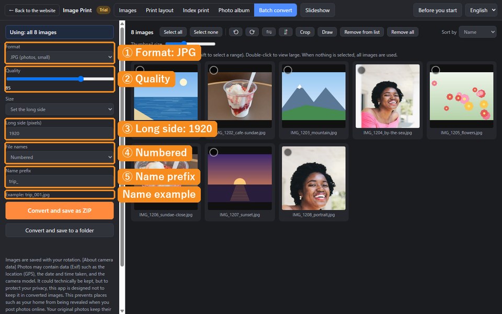
Task: Open the Sort by Name dropdown
Action: point(477,32)
